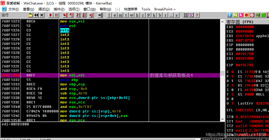The width and height of the screenshot is (269, 140).
Task: Click the Trace into toolbar icon
Action: pos(78,15)
